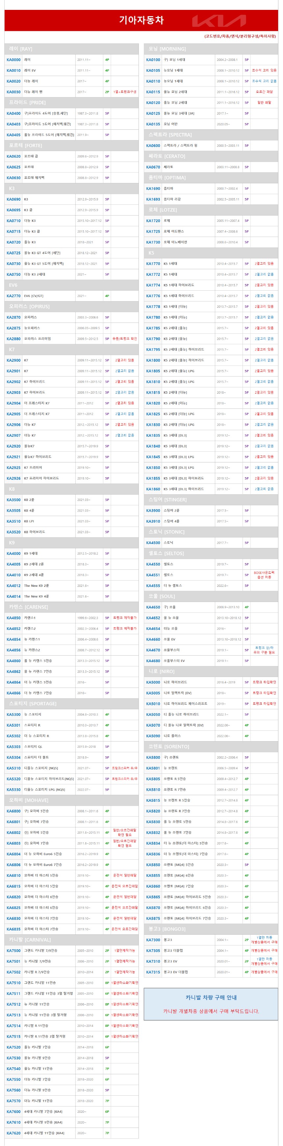Open code KA0600 스펙트라
The image size is (283, 1146).
click(153, 145)
